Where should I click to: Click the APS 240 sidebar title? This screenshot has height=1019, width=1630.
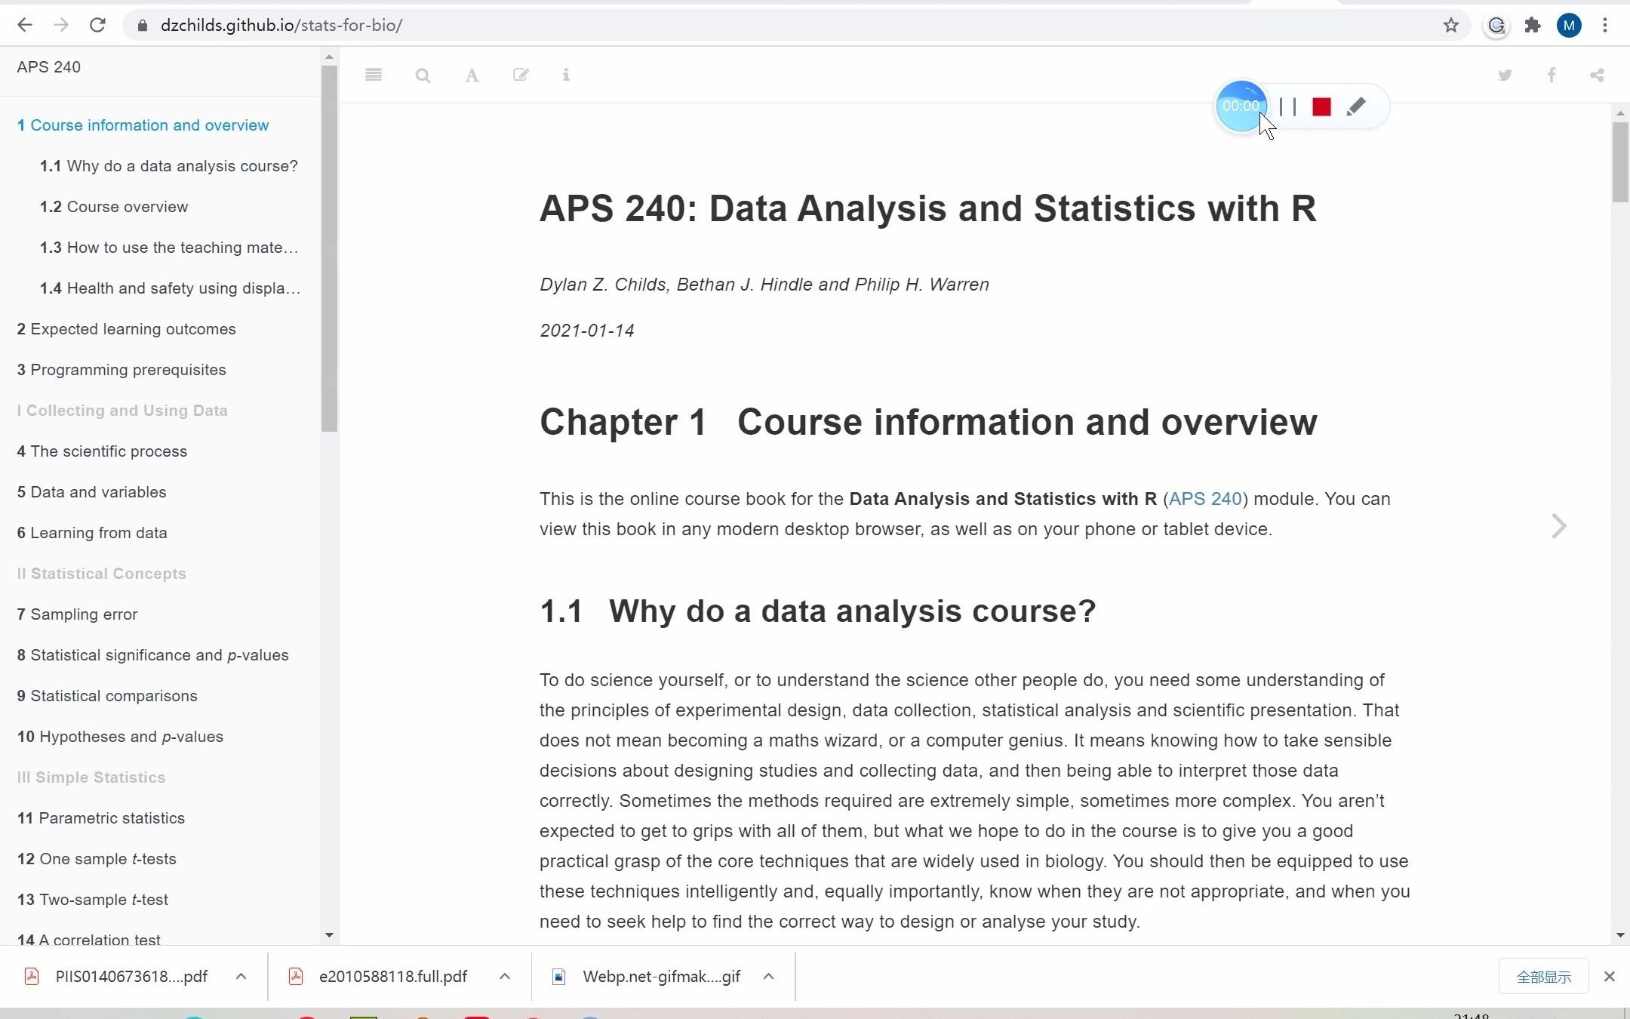[x=49, y=67]
